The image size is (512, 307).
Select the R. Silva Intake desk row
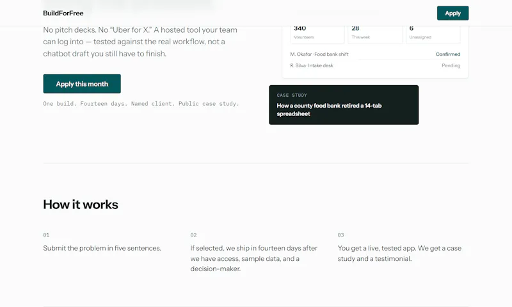coord(375,65)
